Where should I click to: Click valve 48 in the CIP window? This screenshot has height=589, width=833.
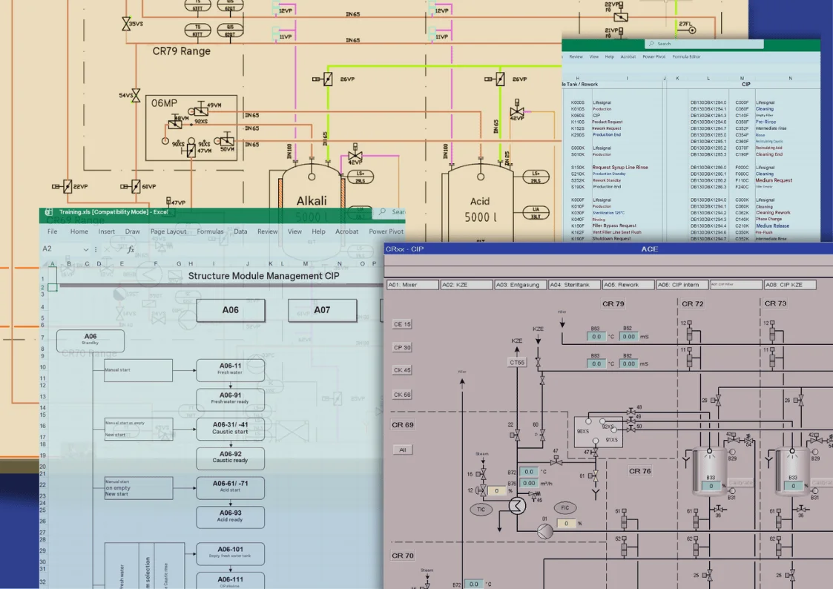coord(630,411)
